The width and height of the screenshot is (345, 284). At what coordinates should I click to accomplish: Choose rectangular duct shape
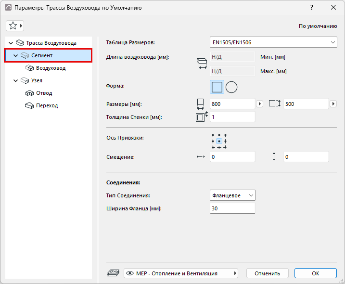[x=217, y=87]
